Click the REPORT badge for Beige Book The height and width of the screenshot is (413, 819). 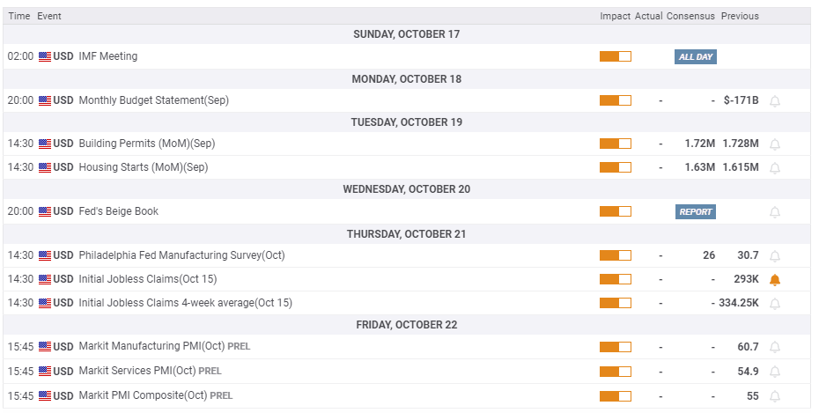[x=695, y=212]
